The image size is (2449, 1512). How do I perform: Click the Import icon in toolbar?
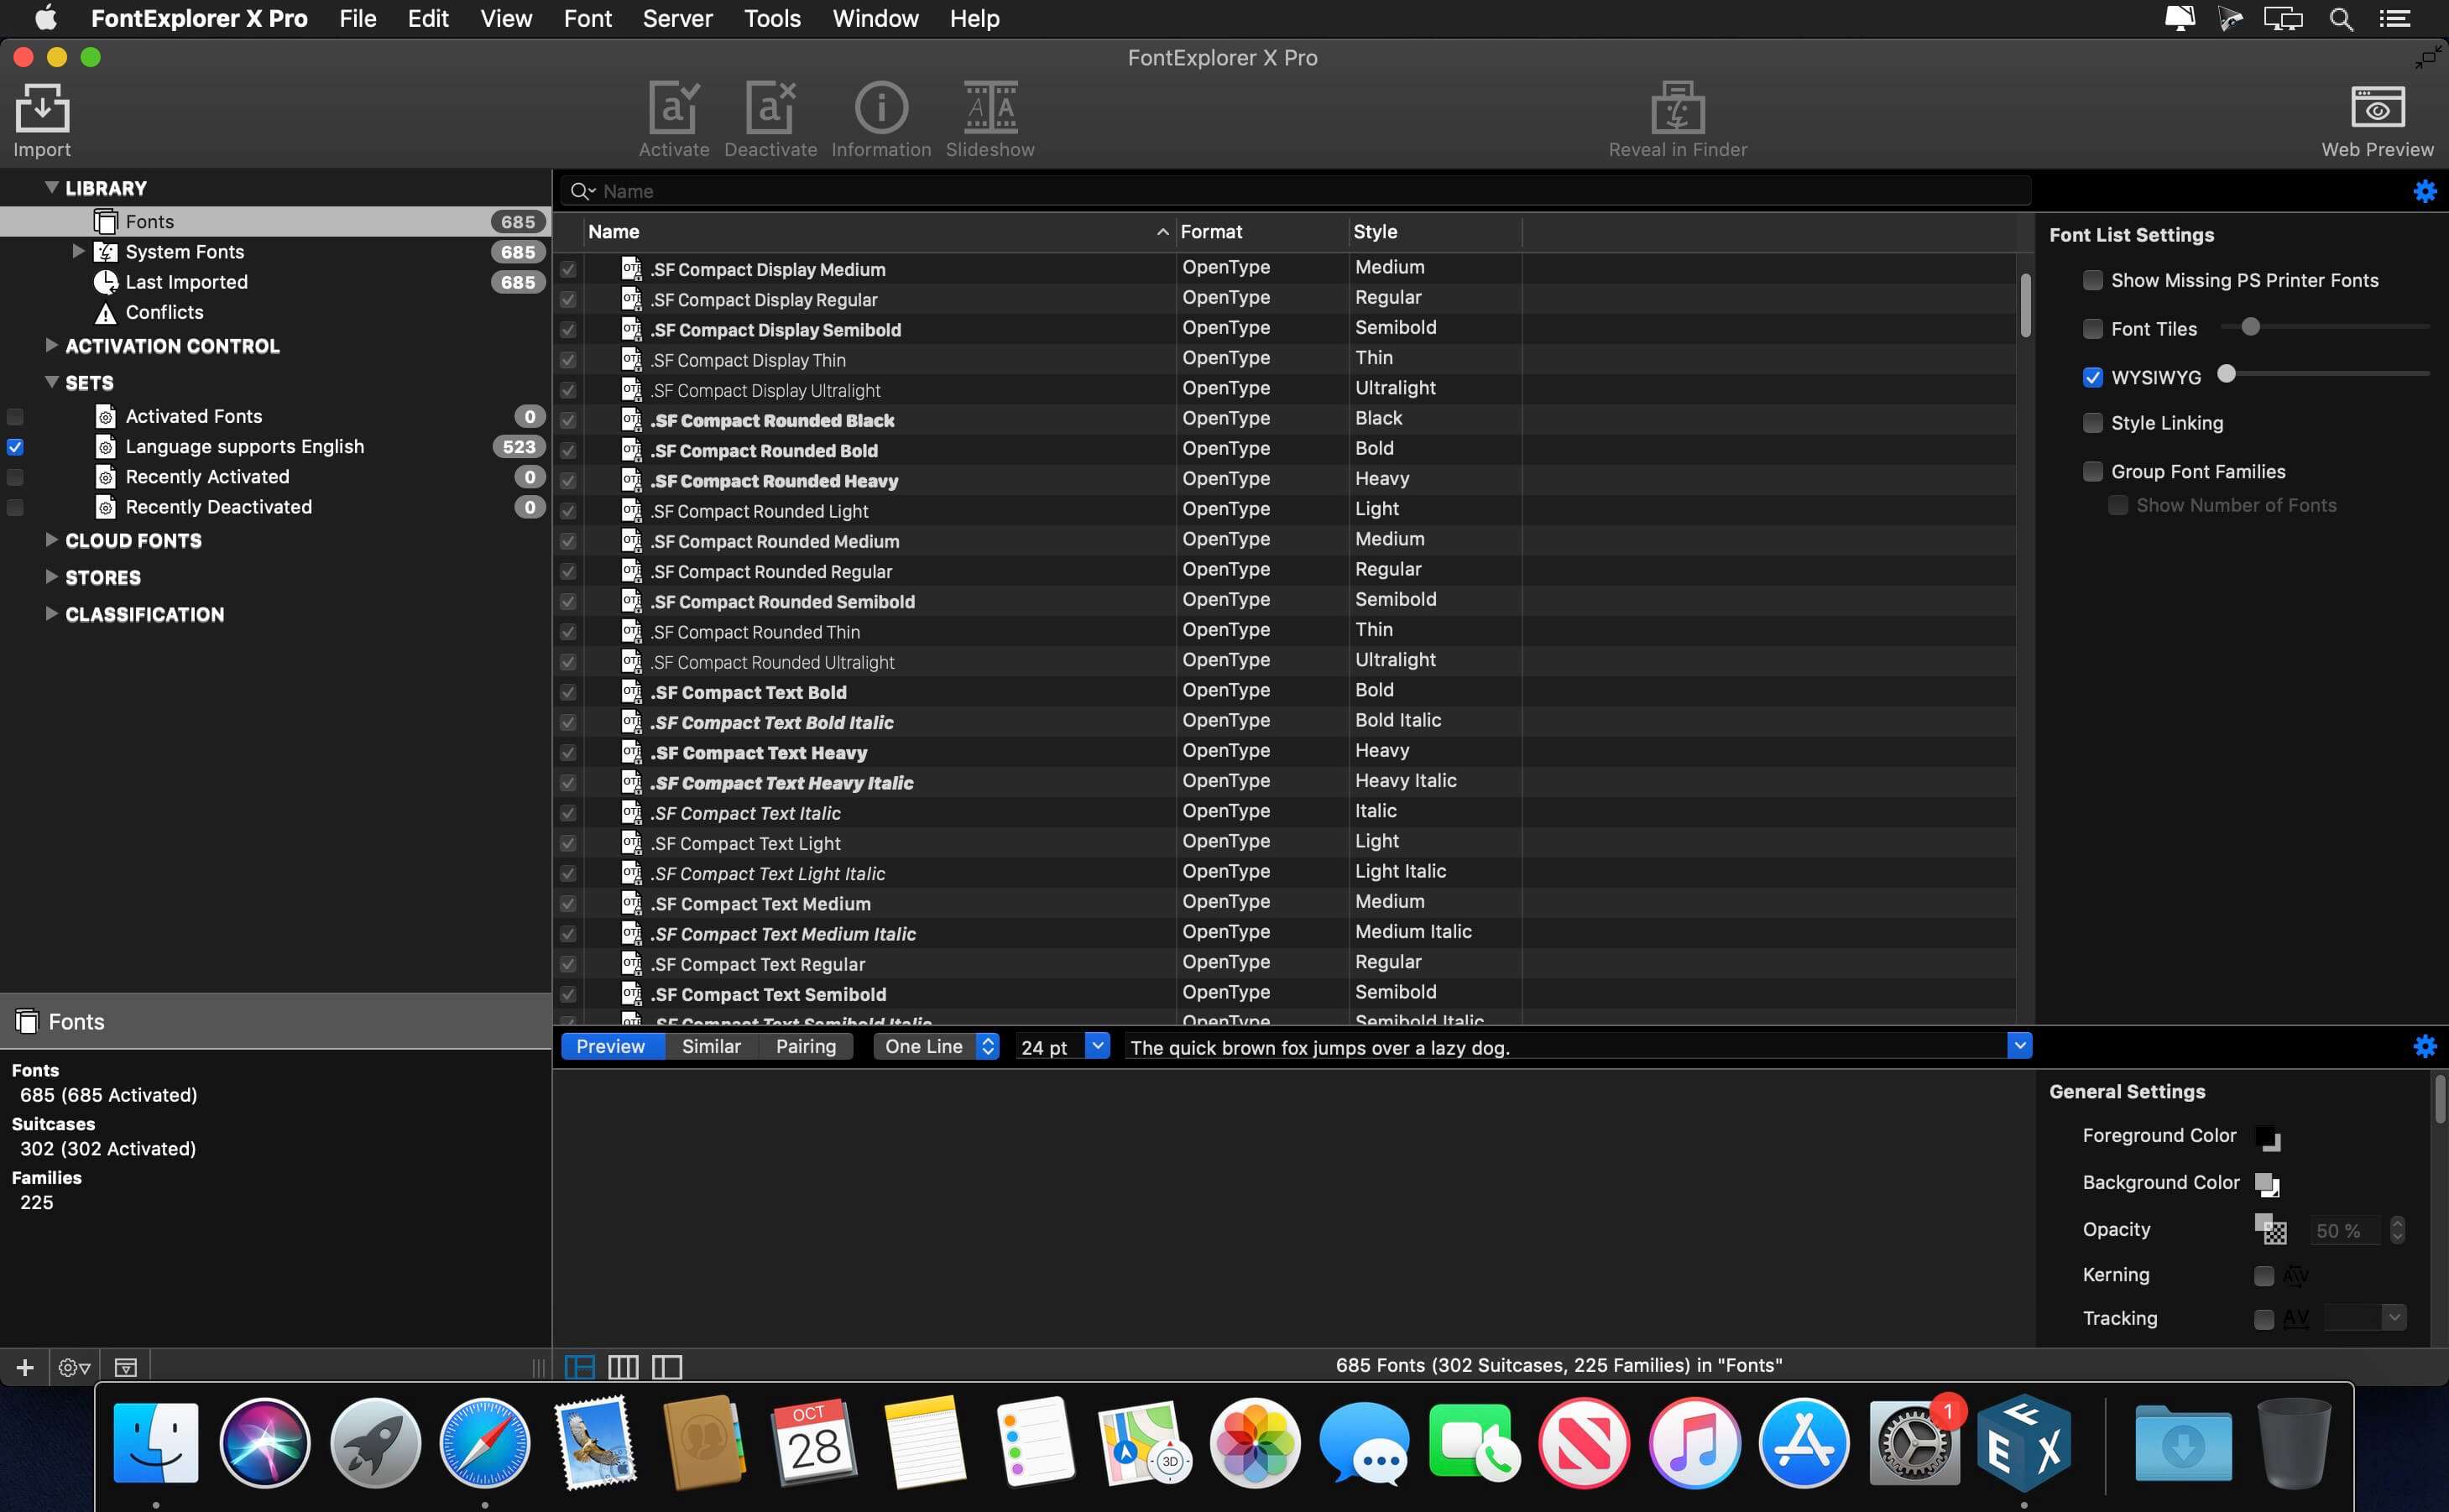40,117
